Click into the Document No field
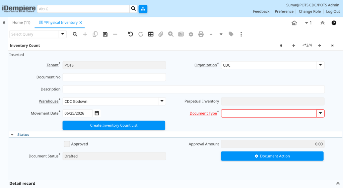 point(114,77)
